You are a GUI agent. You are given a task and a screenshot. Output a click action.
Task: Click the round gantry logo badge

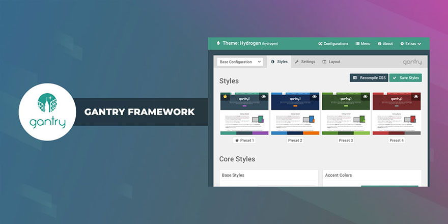47,112
